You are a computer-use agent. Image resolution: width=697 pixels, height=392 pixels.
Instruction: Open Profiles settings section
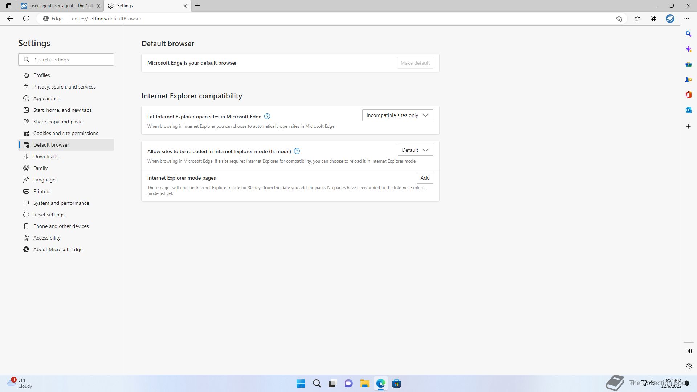pyautogui.click(x=66, y=75)
